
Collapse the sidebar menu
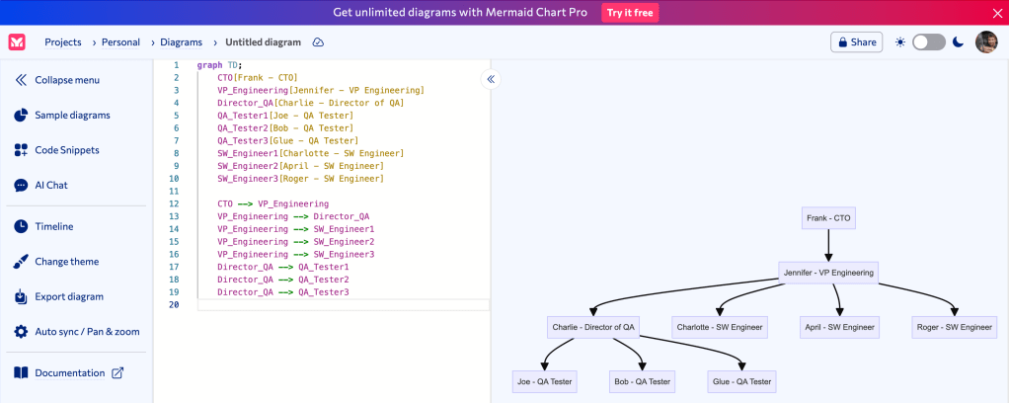coord(66,80)
